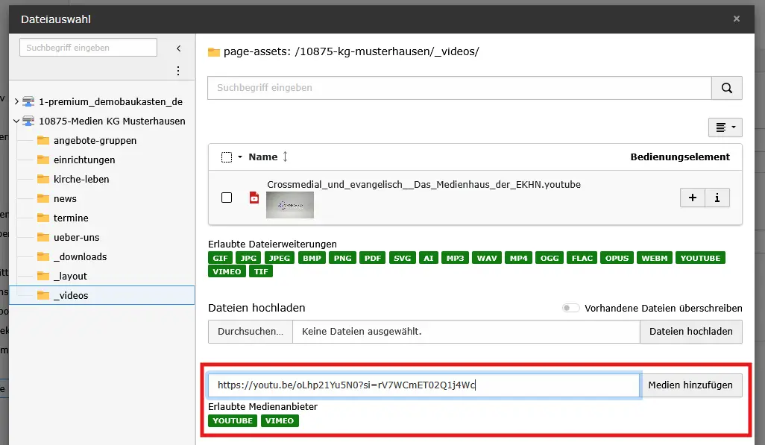Click the magnifier search button
Image resolution: width=765 pixels, height=445 pixels.
pyautogui.click(x=726, y=88)
